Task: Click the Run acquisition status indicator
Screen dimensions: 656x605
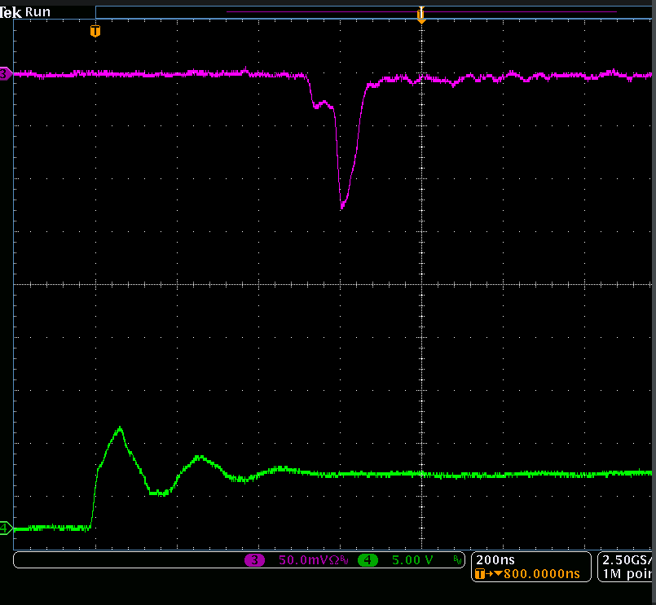Action: point(38,12)
